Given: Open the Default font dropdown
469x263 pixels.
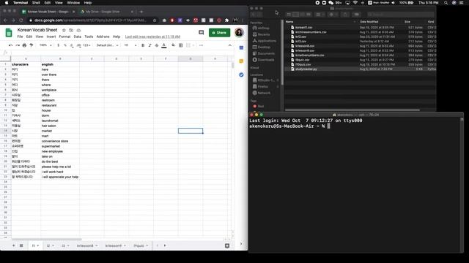Looking at the screenshot, I should point(108,45).
